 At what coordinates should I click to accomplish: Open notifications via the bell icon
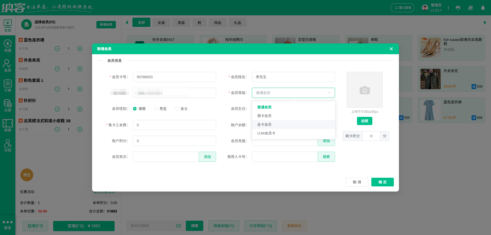pyautogui.click(x=483, y=8)
